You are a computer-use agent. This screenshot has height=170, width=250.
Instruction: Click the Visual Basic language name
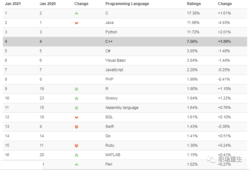[115, 60]
